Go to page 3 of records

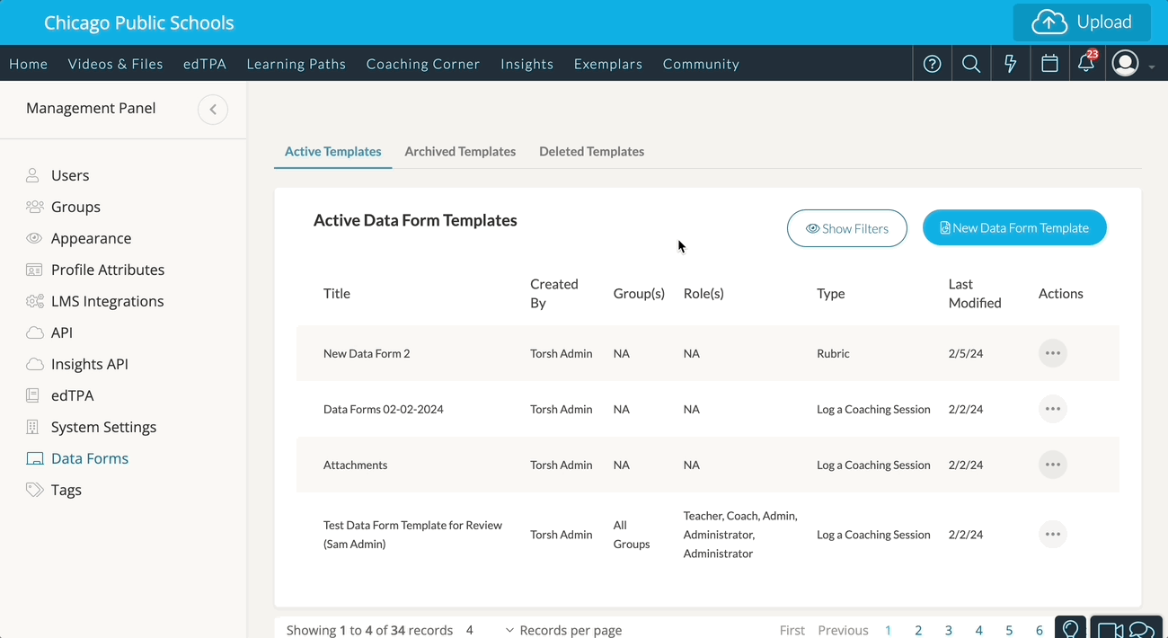coord(948,630)
